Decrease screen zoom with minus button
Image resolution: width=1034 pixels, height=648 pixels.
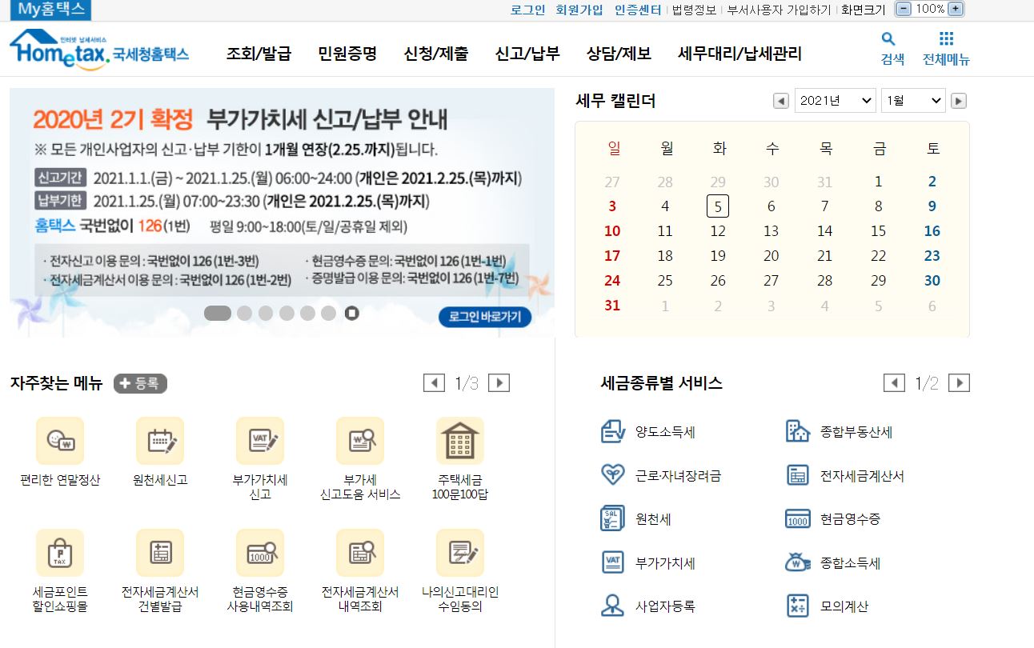pos(903,9)
